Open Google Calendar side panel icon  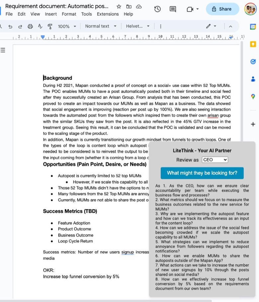tap(253, 27)
